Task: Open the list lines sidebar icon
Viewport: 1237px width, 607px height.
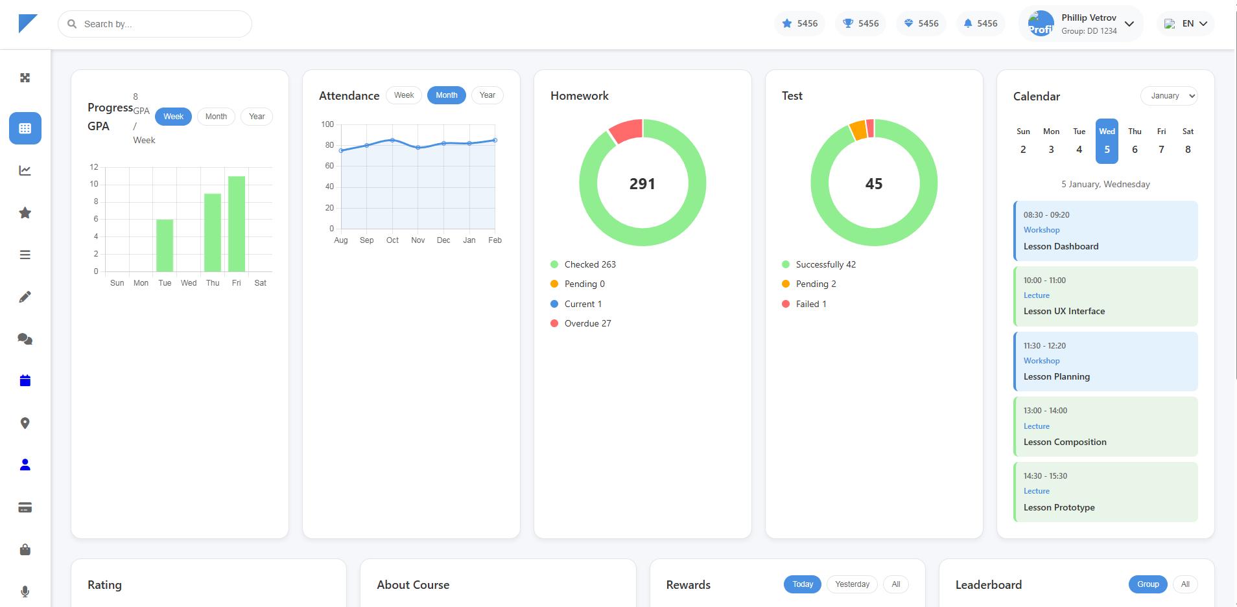Action: [x=25, y=255]
